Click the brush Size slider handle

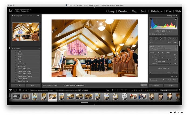pos(160,55)
